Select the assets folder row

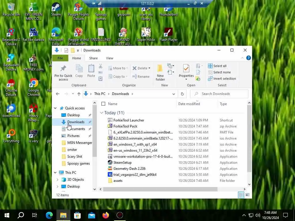(118, 181)
